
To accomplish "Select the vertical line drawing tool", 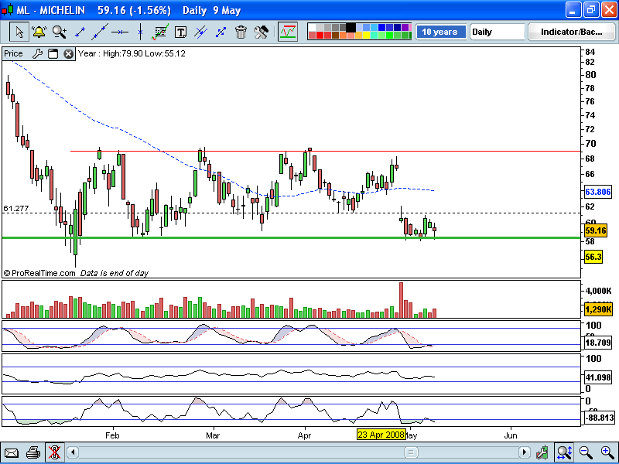I will (140, 32).
